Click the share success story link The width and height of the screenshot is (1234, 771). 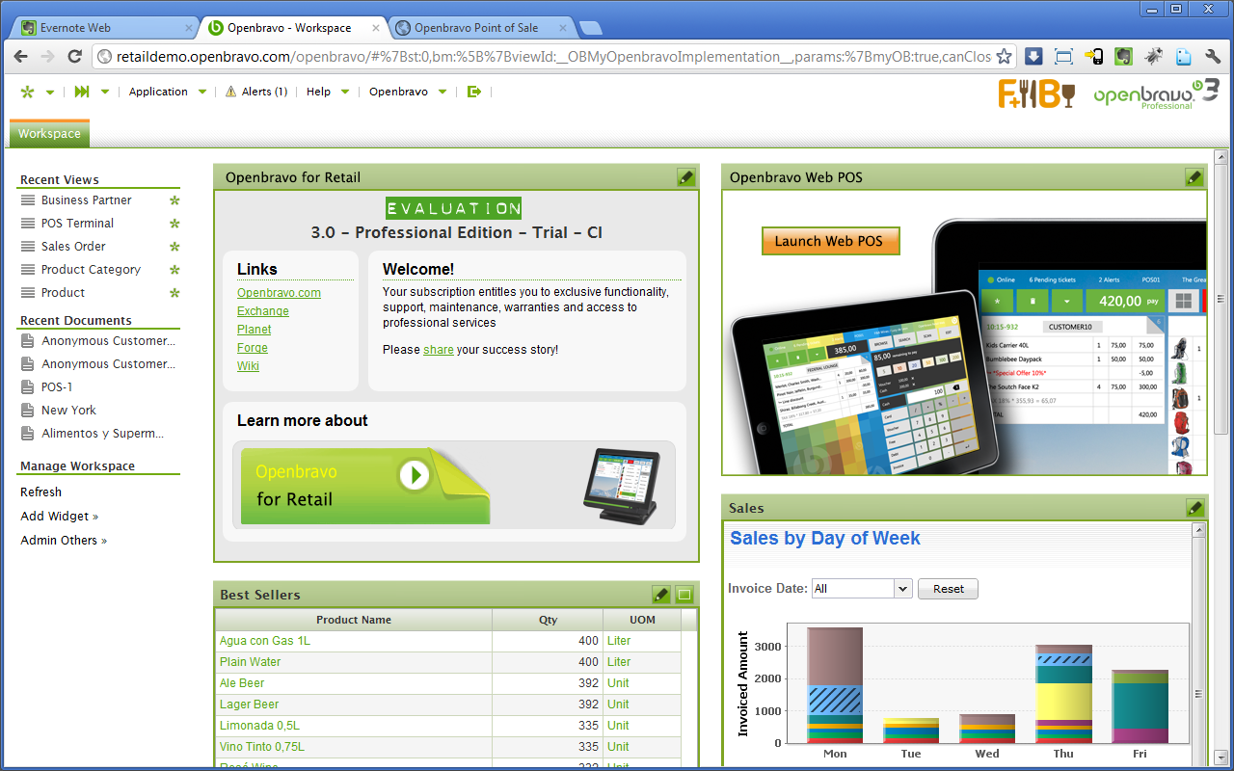click(x=439, y=350)
